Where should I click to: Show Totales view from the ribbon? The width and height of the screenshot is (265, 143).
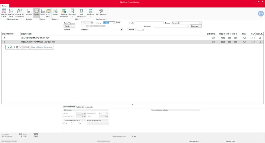43,11
